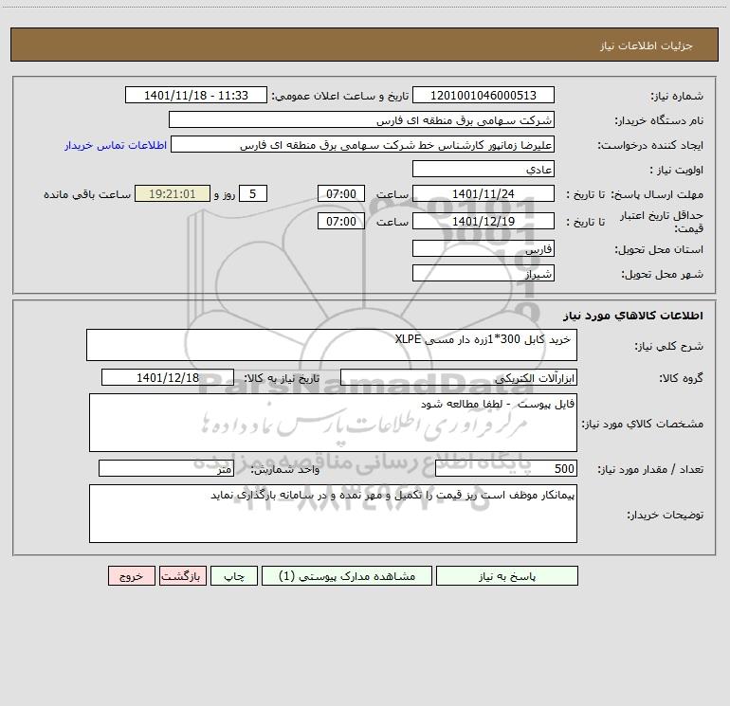Click delivery province field فارس

[x=484, y=248]
